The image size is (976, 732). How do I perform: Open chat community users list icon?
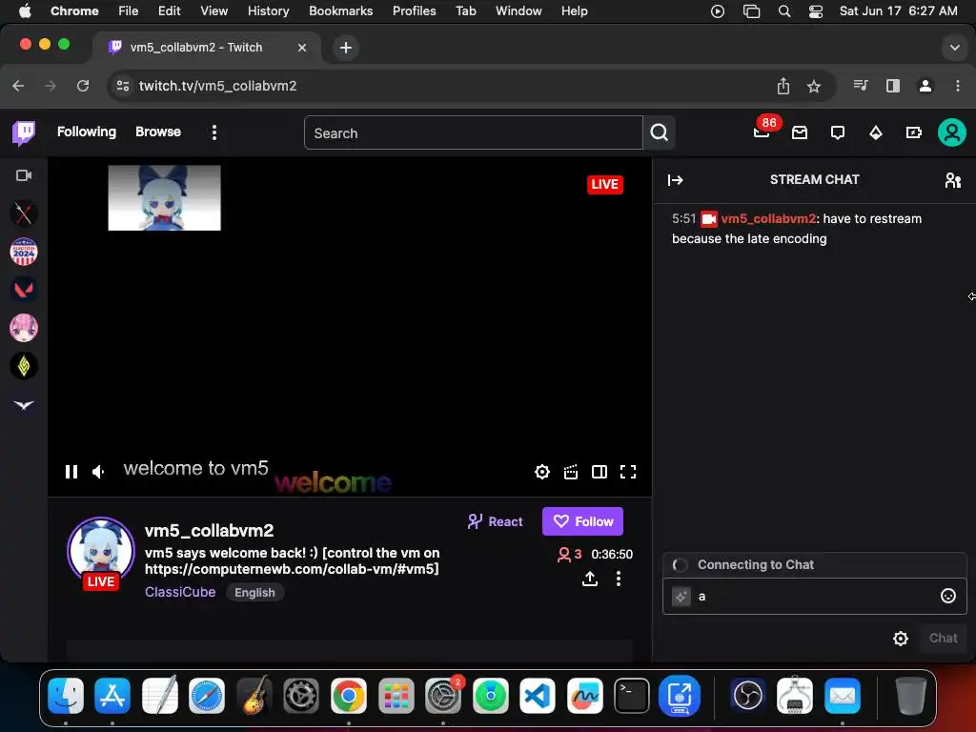tap(952, 180)
